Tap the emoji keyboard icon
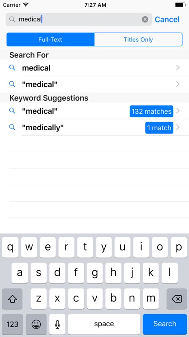This screenshot has width=189, height=337. click(x=36, y=324)
